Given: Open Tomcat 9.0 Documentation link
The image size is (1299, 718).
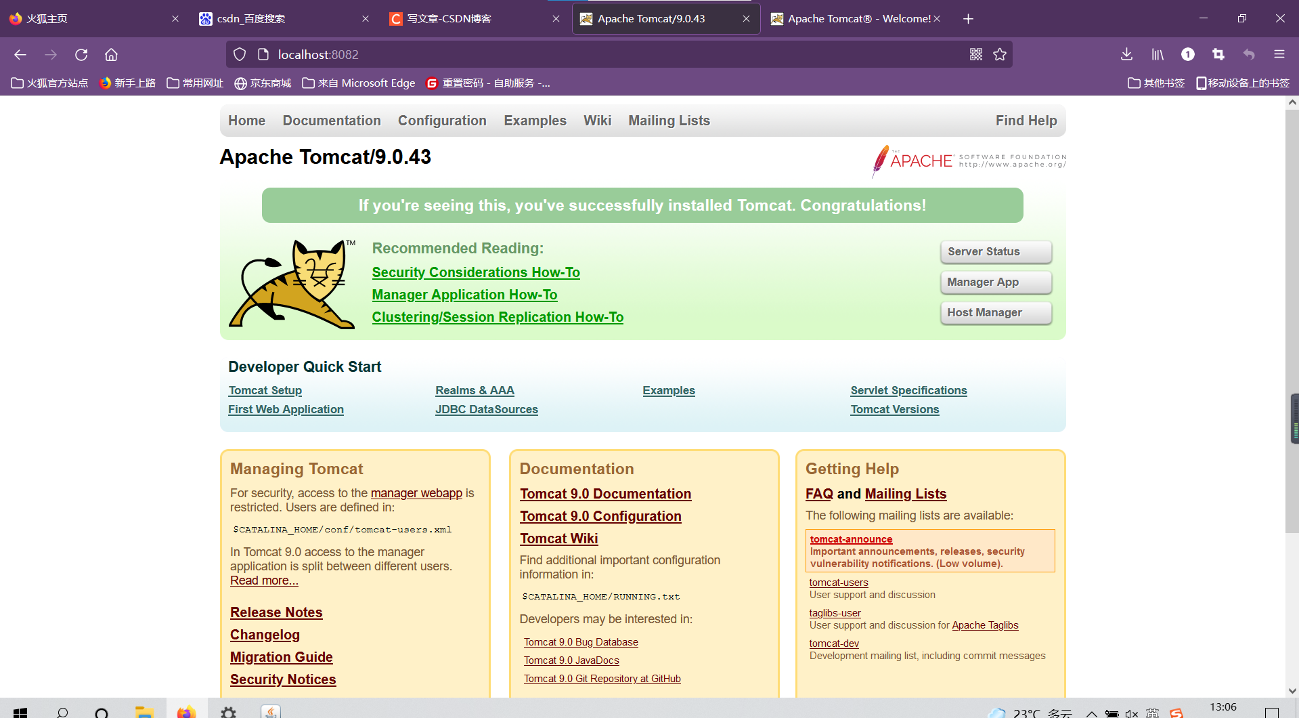Looking at the screenshot, I should coord(605,494).
